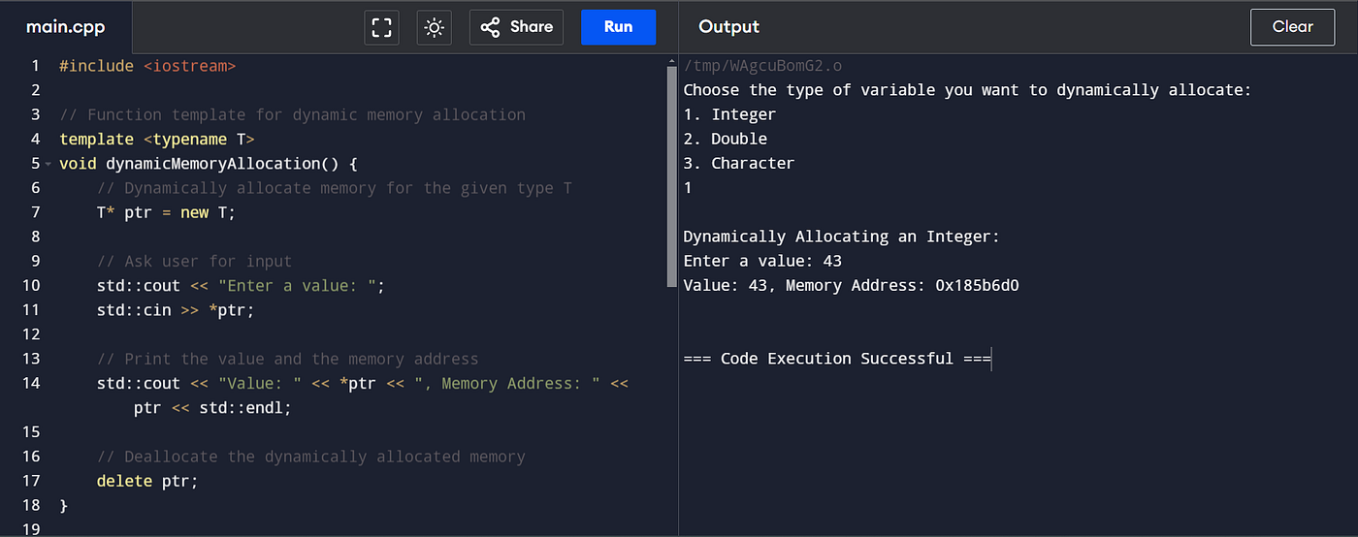Click line number 1 in the gutter

coord(35,66)
